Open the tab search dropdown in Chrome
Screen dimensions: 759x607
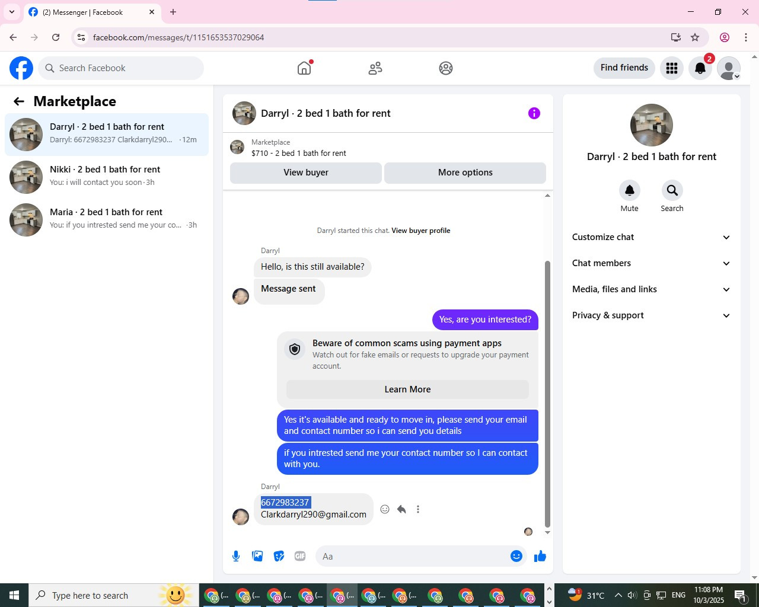(12, 12)
